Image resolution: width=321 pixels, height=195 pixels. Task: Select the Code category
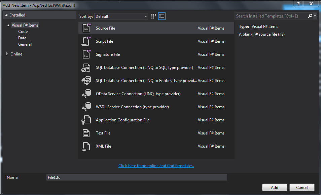click(x=23, y=32)
